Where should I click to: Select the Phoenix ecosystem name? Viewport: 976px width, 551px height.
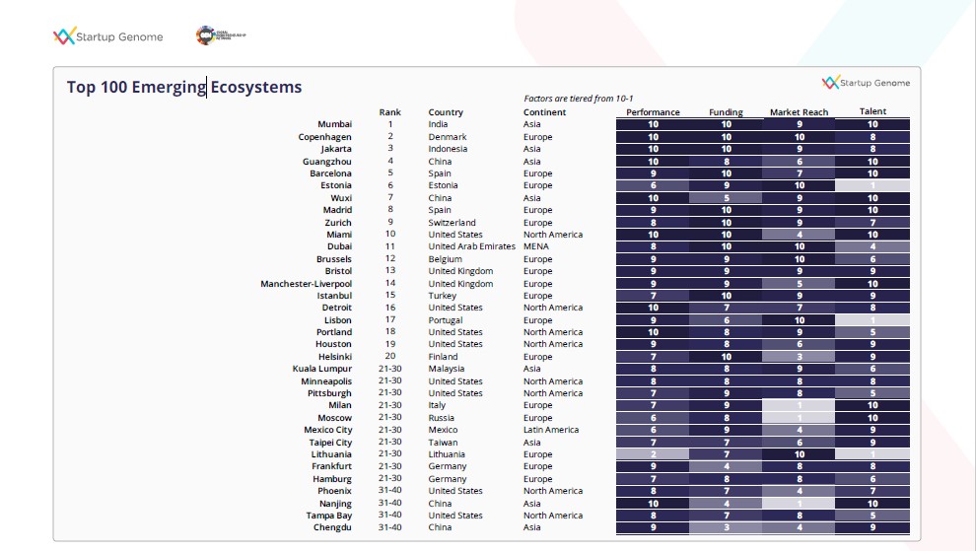pos(335,491)
